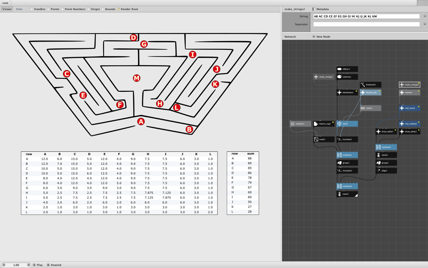Select the mat_invert node
The height and width of the screenshot is (268, 428).
410,108
